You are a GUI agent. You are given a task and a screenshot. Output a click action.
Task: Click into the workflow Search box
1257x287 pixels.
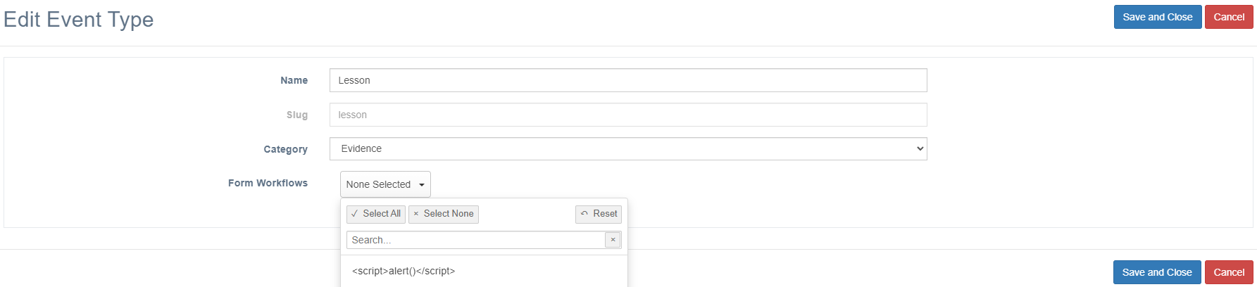coord(476,240)
